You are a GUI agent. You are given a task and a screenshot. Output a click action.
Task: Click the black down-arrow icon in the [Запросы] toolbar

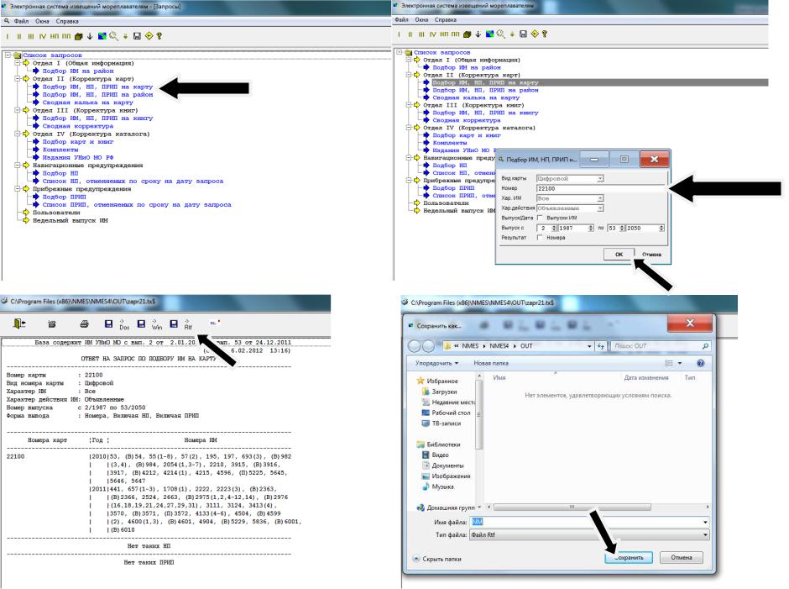click(x=90, y=36)
